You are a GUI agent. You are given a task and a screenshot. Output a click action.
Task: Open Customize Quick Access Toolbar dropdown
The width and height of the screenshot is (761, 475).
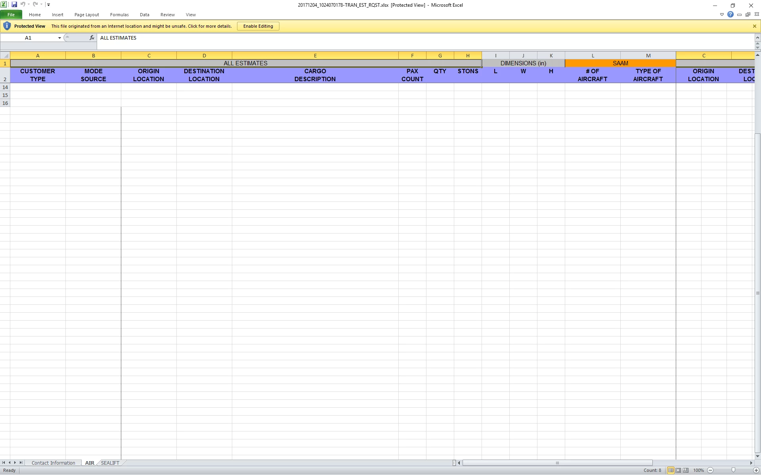(48, 5)
